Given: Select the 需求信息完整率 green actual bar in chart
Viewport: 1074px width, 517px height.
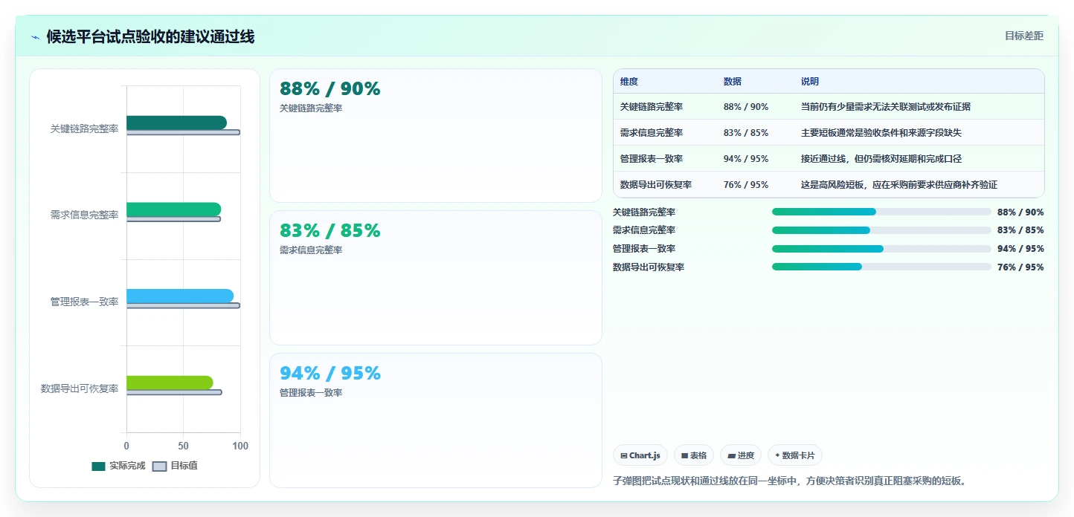Looking at the screenshot, I should pyautogui.click(x=173, y=209).
